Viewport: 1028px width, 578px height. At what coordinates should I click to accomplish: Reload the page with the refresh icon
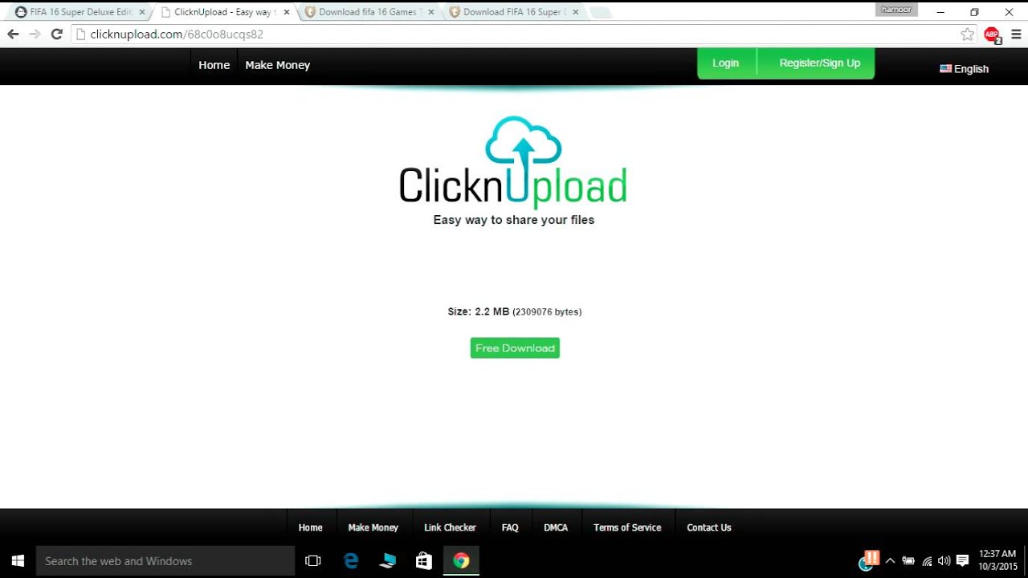click(x=56, y=35)
